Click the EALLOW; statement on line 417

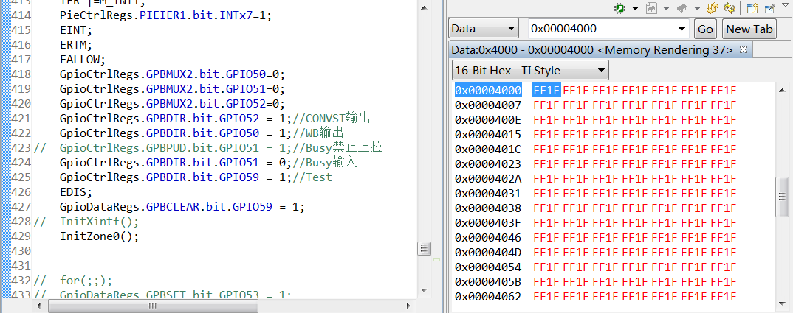point(83,60)
